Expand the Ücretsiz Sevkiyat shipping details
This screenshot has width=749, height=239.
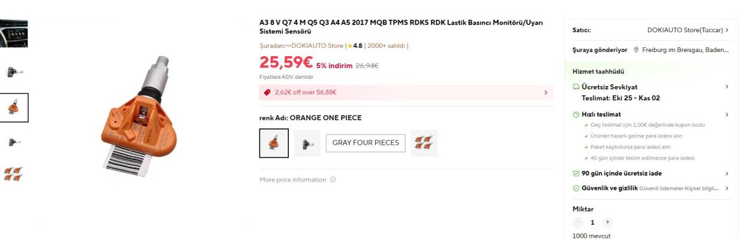(727, 87)
